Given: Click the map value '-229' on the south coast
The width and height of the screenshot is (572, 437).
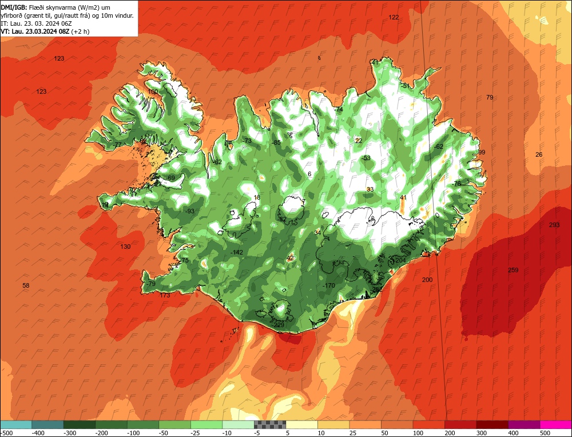Looking at the screenshot, I should tap(279, 325).
